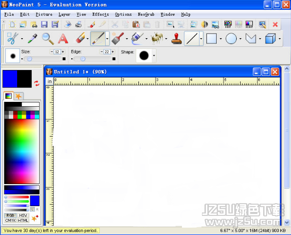Open the browse folder icon with glasses
Screen dimensions: 291x235
point(34,24)
